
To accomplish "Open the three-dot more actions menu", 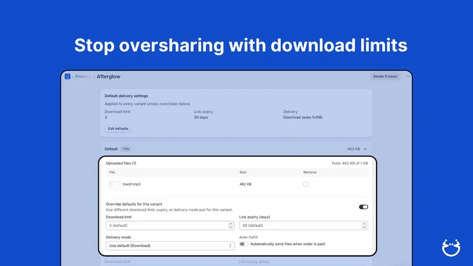I will click(408, 76).
